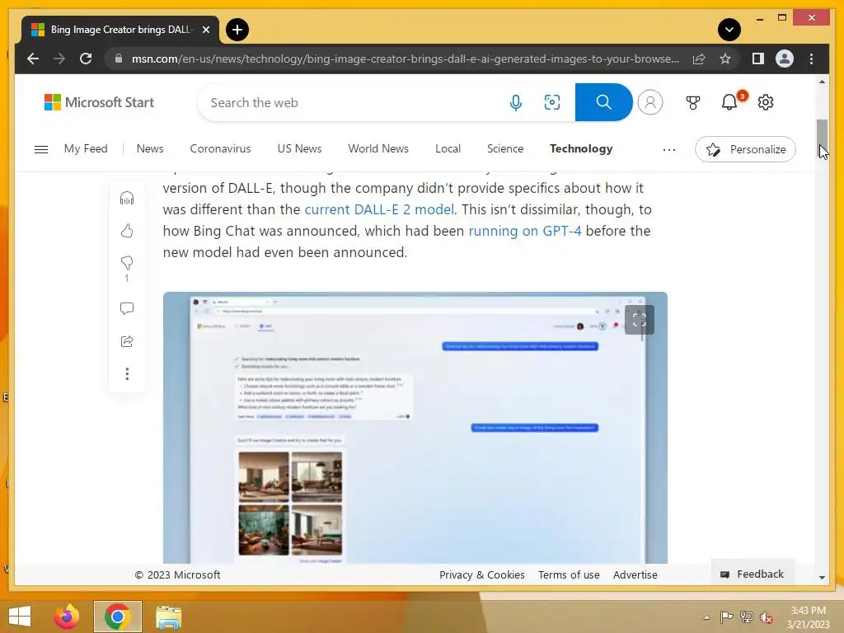Click Chrome icon in the taskbar

pyautogui.click(x=117, y=617)
